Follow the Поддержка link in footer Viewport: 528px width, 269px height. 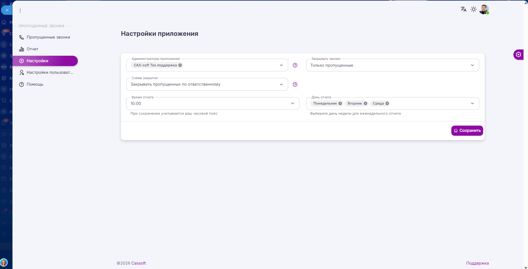(477, 263)
